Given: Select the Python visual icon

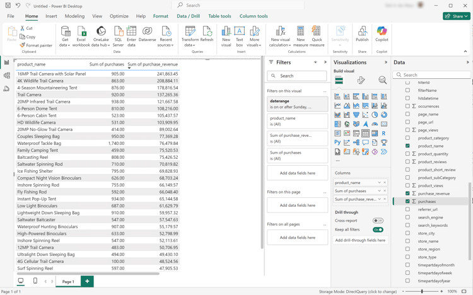Looking at the screenshot, I should 337,142.
